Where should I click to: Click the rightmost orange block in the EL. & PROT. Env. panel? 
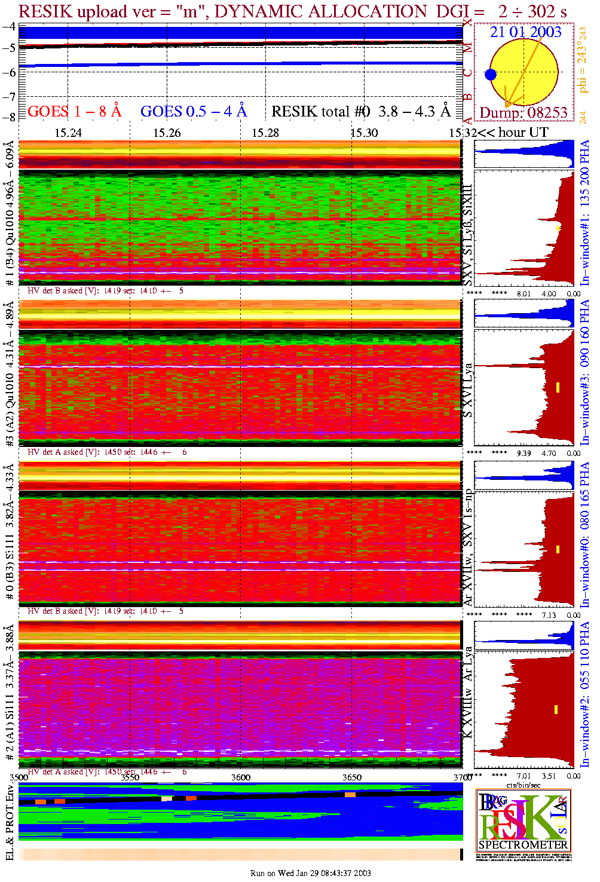coord(350,795)
